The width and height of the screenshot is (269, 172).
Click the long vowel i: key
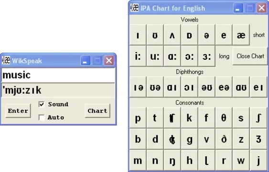138,56
